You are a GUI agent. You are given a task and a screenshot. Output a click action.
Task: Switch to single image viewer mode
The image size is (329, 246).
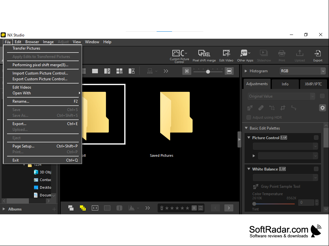click(95, 71)
